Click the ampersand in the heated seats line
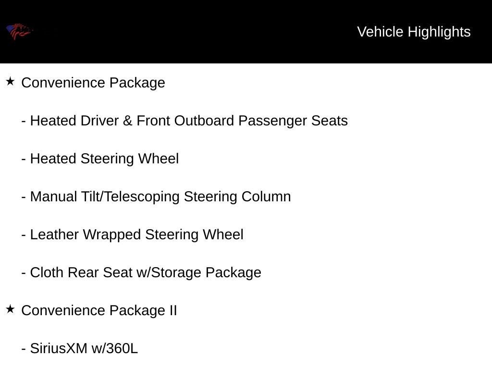Image resolution: width=492 pixels, height=369 pixels. (x=127, y=121)
